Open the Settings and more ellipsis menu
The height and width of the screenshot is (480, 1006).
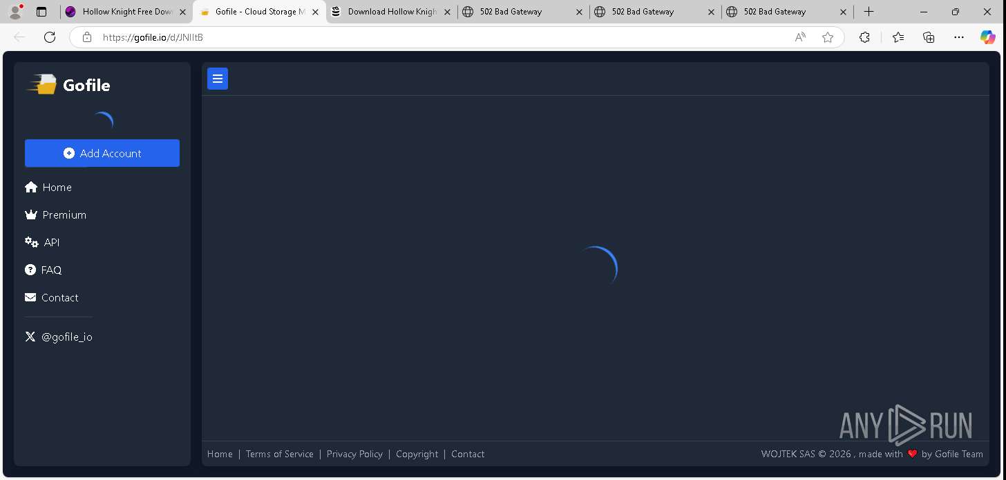[959, 37]
